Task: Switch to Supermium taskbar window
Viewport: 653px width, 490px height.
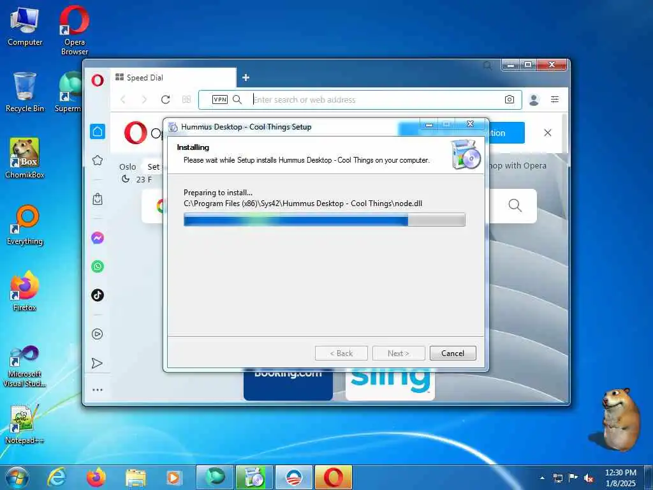Action: click(215, 477)
